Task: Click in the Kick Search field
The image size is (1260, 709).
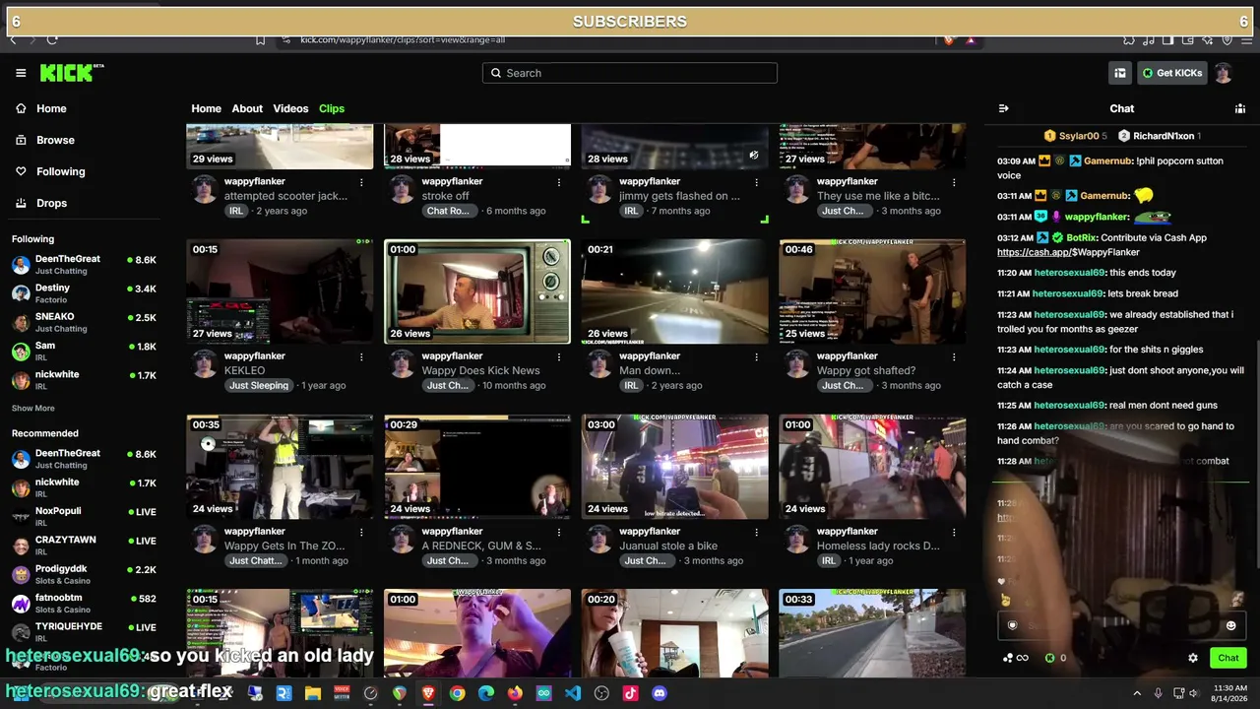Action: click(x=630, y=73)
